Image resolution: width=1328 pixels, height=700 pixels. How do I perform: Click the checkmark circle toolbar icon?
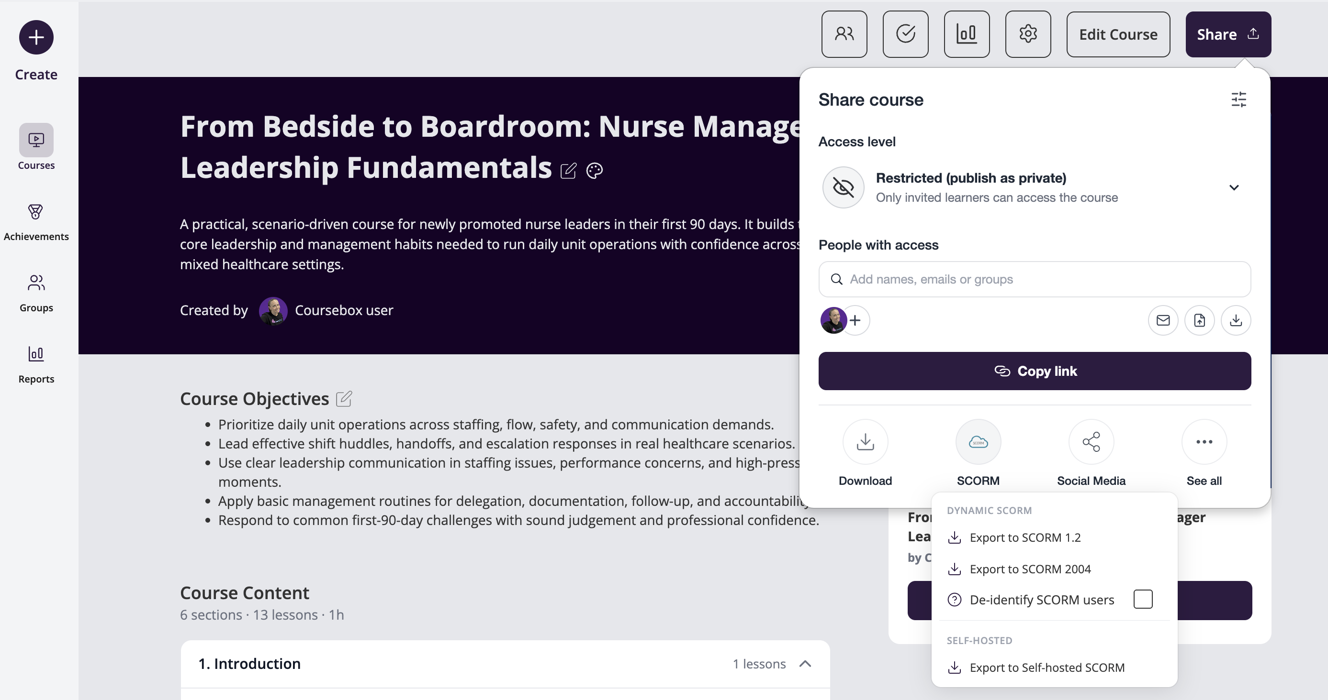point(905,34)
